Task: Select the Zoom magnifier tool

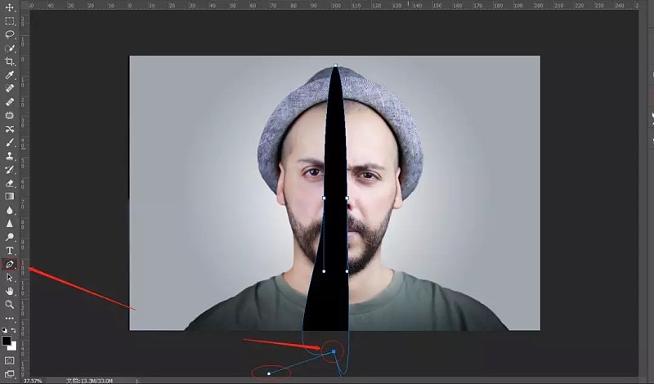Action: 9,305
